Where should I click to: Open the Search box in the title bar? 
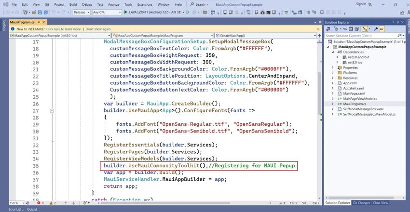[199, 4]
